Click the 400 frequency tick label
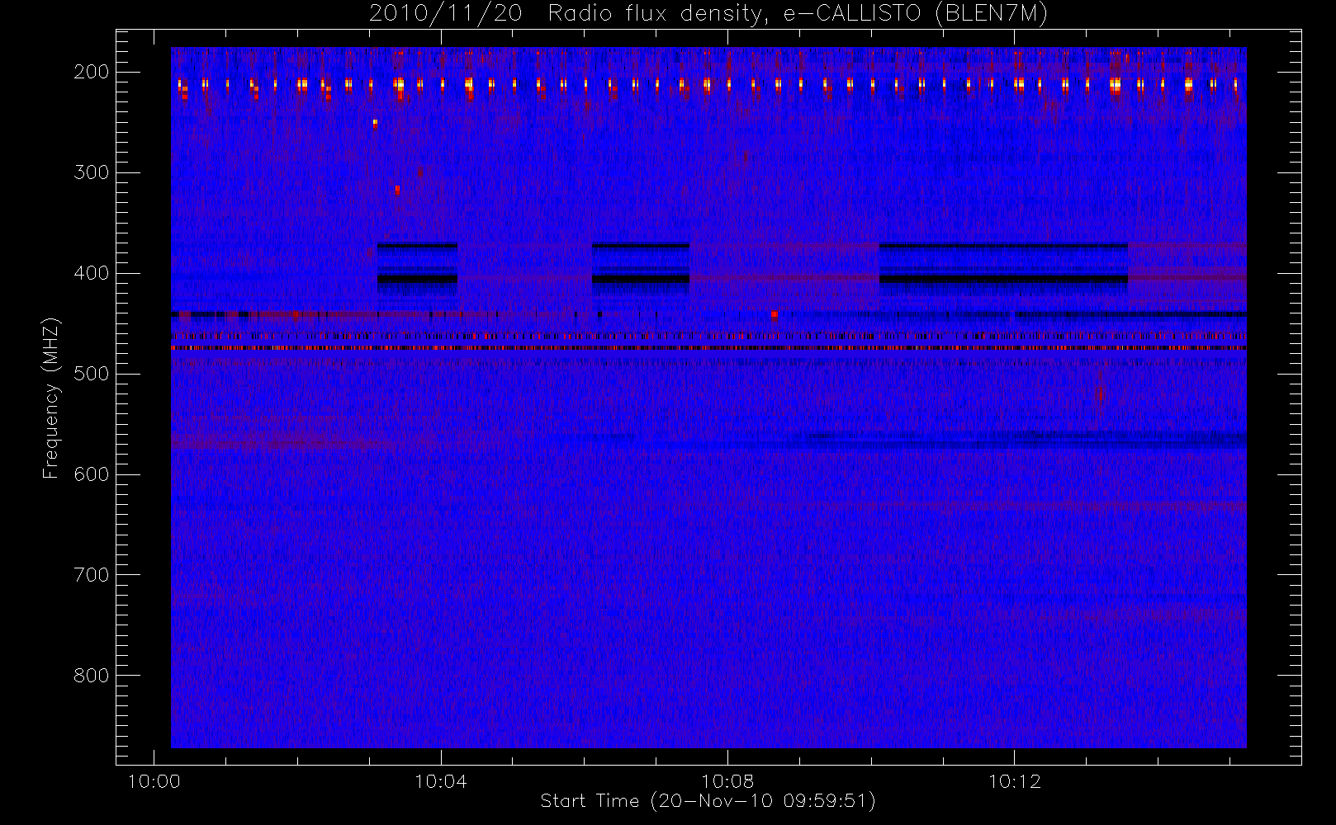1336x825 pixels. pyautogui.click(x=92, y=273)
